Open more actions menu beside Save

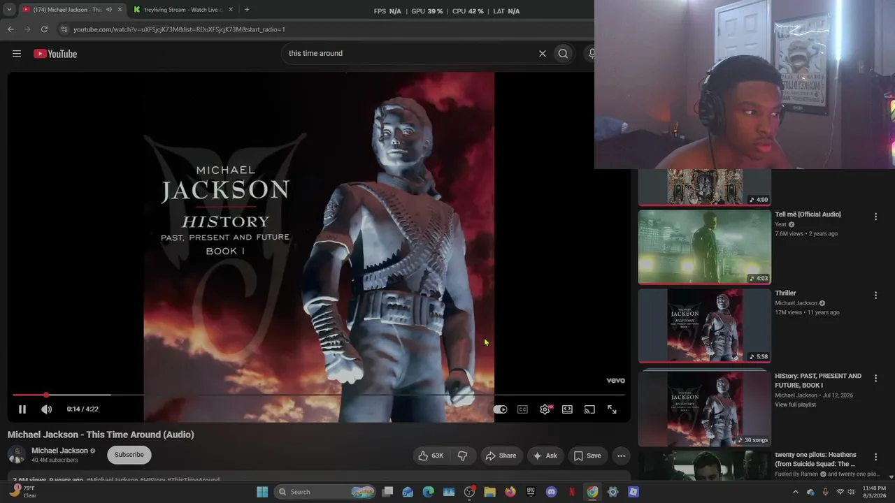coord(621,456)
